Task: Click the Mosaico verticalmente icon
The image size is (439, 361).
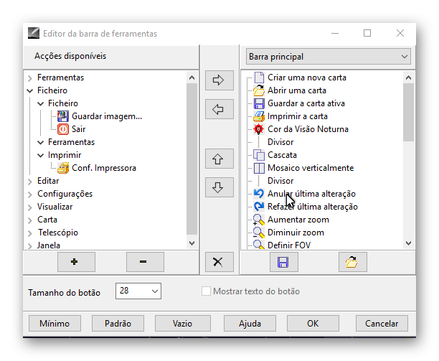Action: pos(259,168)
